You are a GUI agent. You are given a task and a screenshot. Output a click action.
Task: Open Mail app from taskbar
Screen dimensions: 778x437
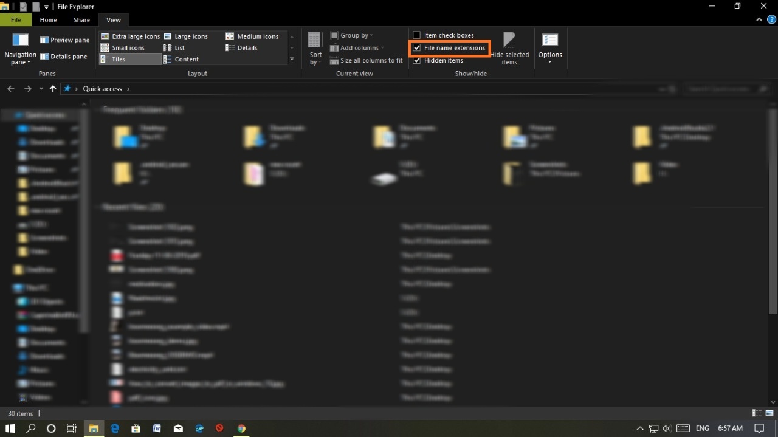pyautogui.click(x=178, y=428)
